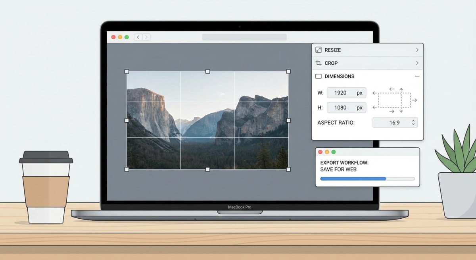Screen dimensions: 476x260
Task: Click the green zoom button on the export window
Action: point(334,152)
